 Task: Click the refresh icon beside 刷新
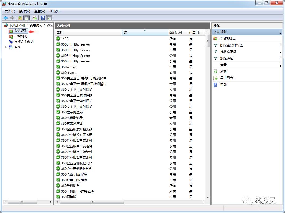coord(215,71)
